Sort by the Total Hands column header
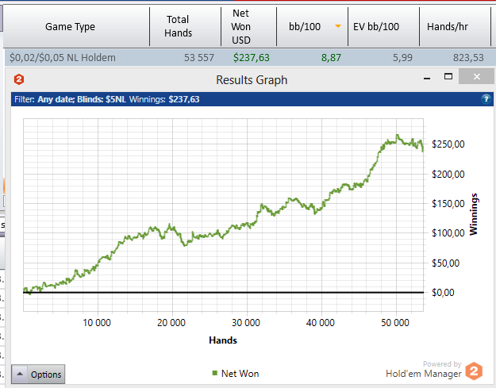This screenshot has width=496, height=388. 186,26
